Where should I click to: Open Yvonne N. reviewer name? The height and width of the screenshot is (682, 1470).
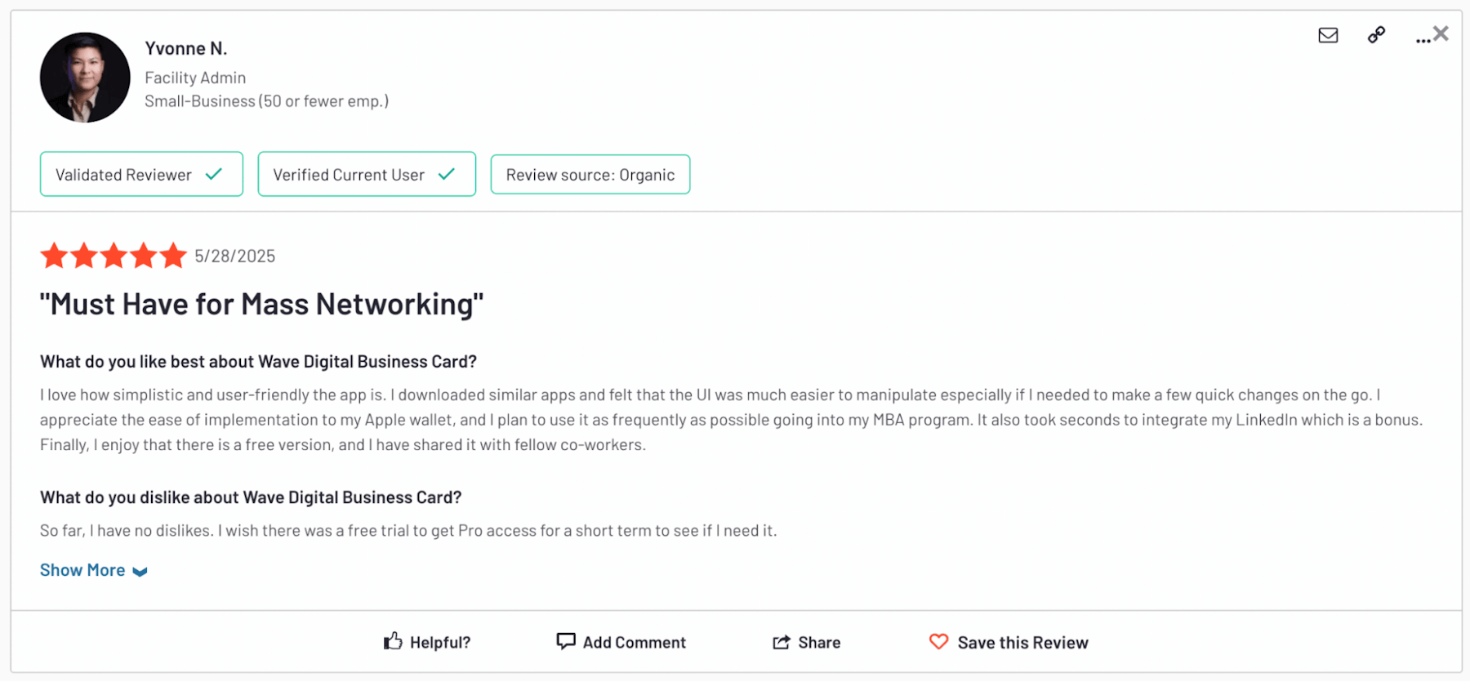[186, 48]
